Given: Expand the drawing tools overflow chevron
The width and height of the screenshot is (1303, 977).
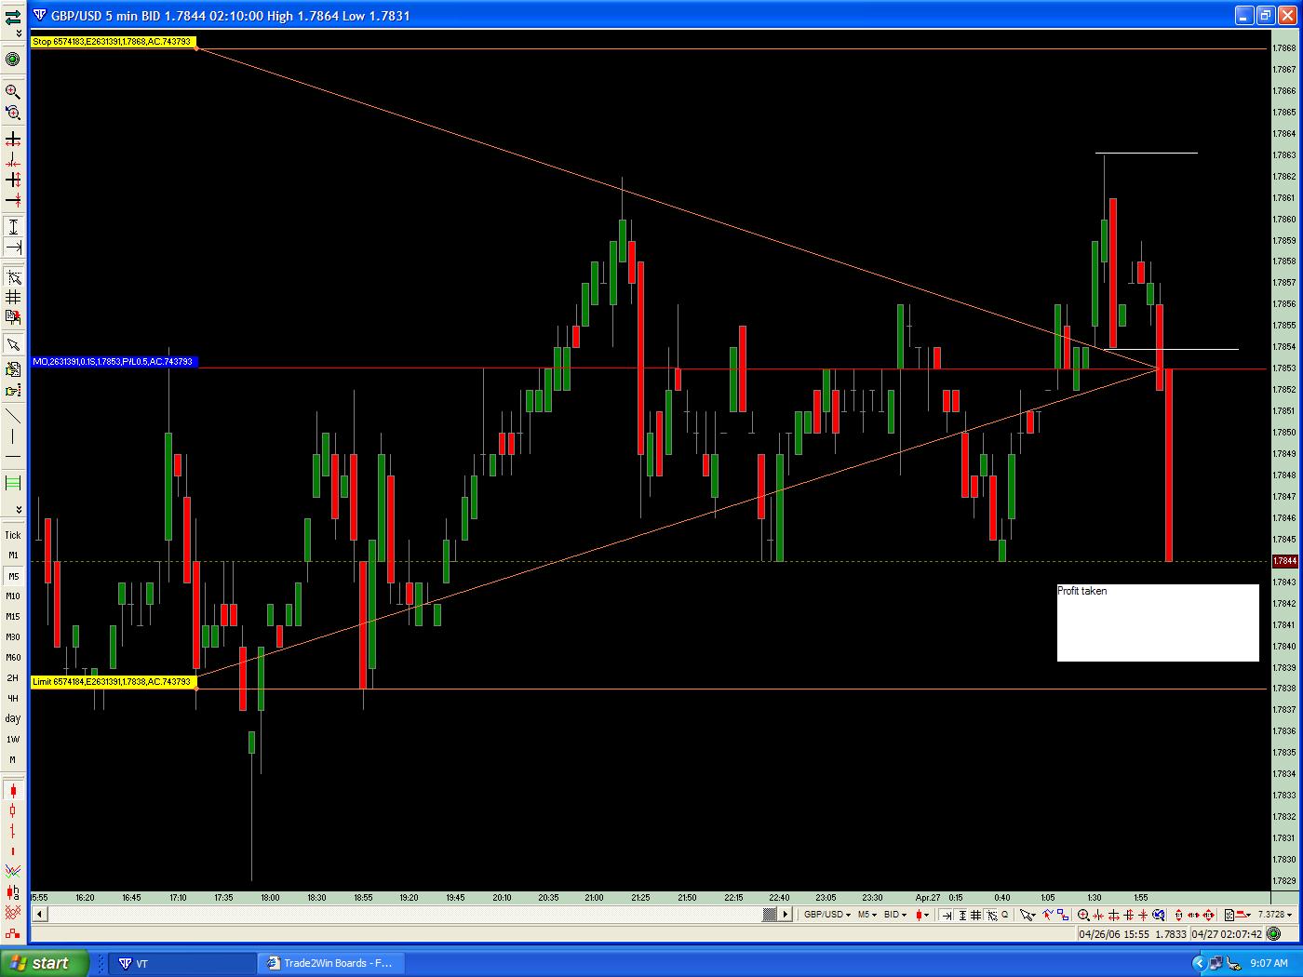Looking at the screenshot, I should click(x=19, y=509).
